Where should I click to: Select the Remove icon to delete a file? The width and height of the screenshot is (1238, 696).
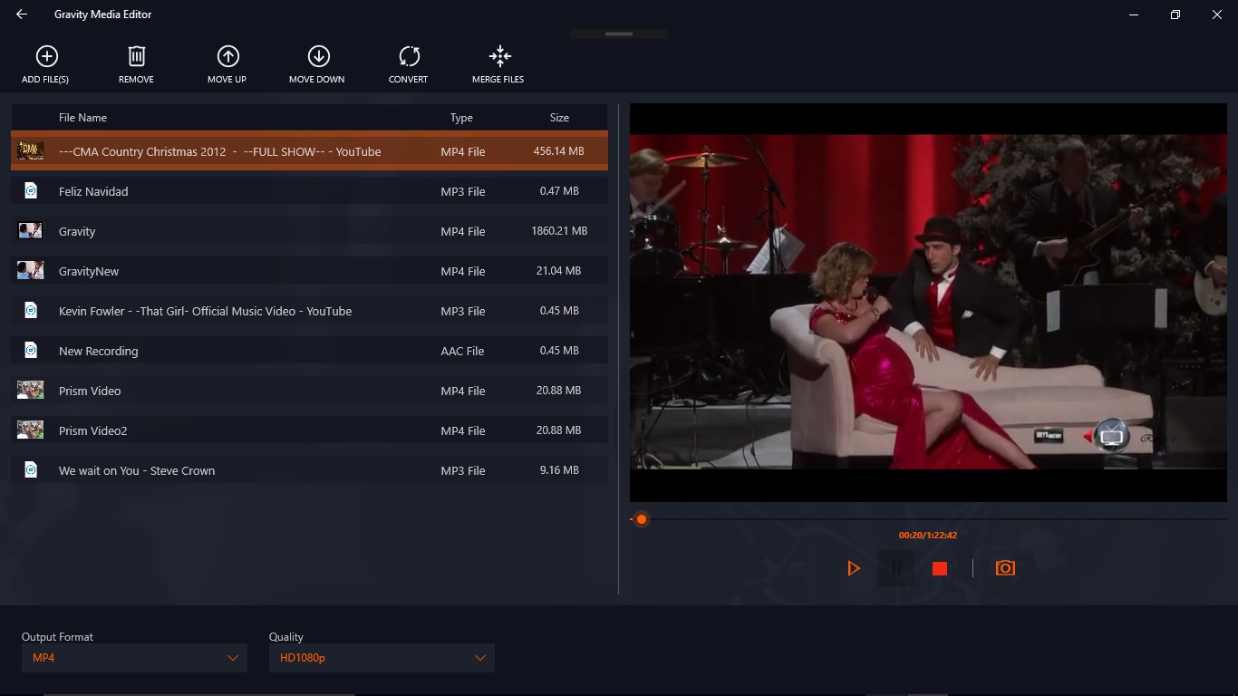[135, 56]
